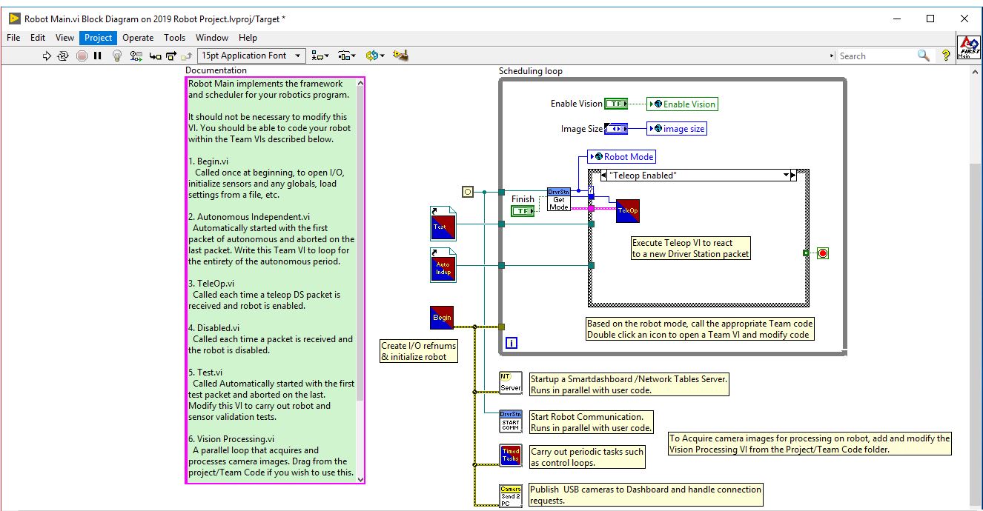Open the Test VI icon
Image resolution: width=983 pixels, height=511 pixels.
[x=443, y=226]
